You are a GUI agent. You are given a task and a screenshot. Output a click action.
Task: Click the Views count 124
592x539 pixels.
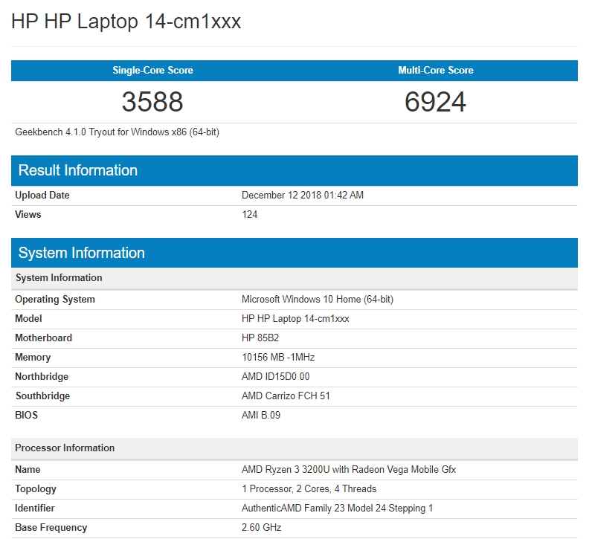point(250,215)
